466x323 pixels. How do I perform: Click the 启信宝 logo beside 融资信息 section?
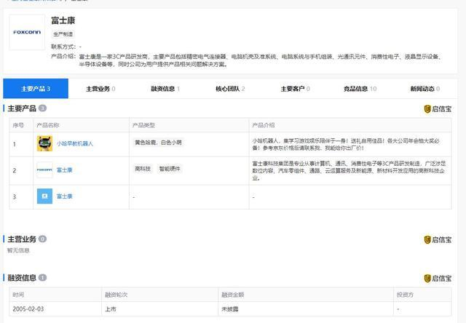tap(438, 278)
